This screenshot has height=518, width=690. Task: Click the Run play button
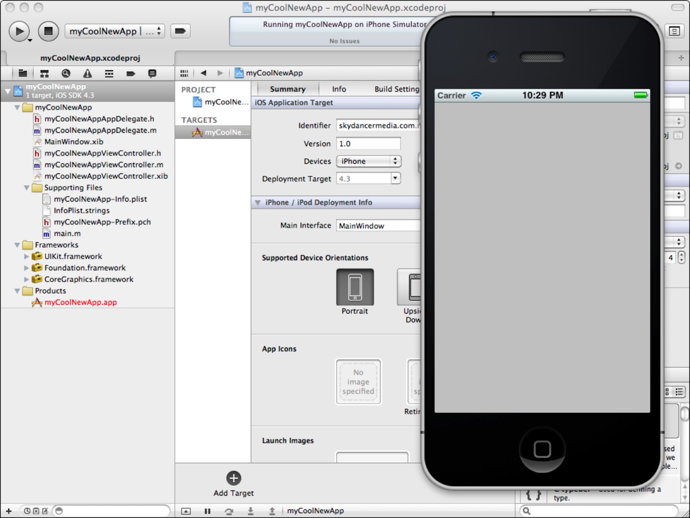(x=19, y=31)
